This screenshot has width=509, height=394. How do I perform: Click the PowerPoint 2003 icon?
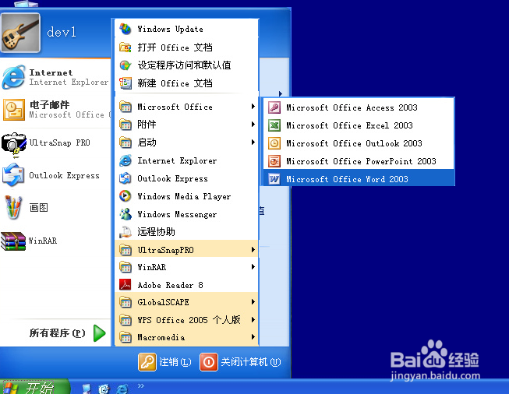pyautogui.click(x=274, y=161)
